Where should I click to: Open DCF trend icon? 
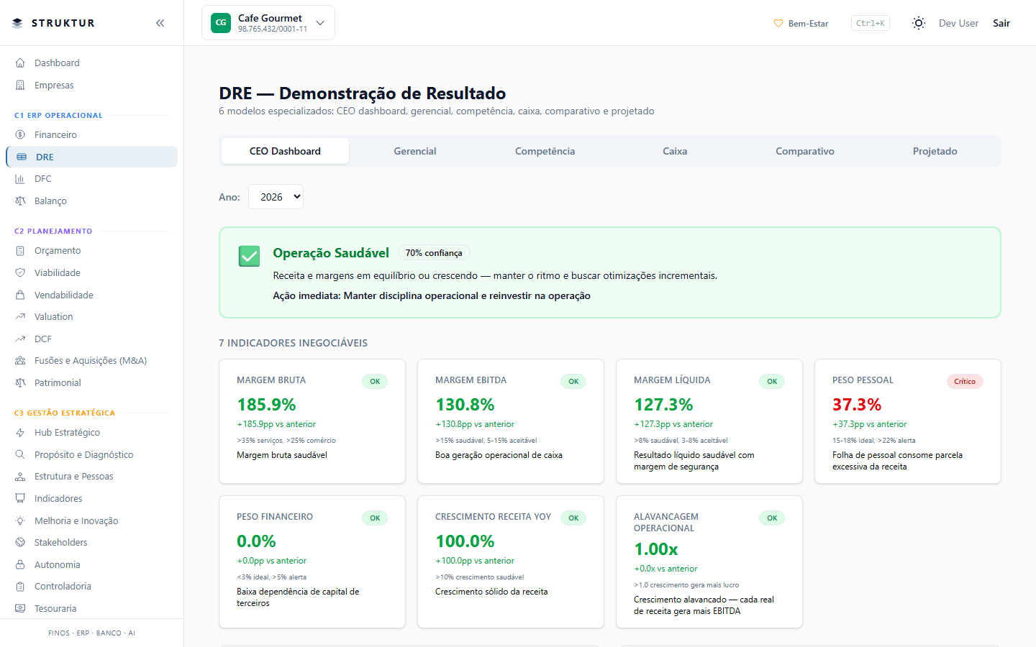coord(20,339)
